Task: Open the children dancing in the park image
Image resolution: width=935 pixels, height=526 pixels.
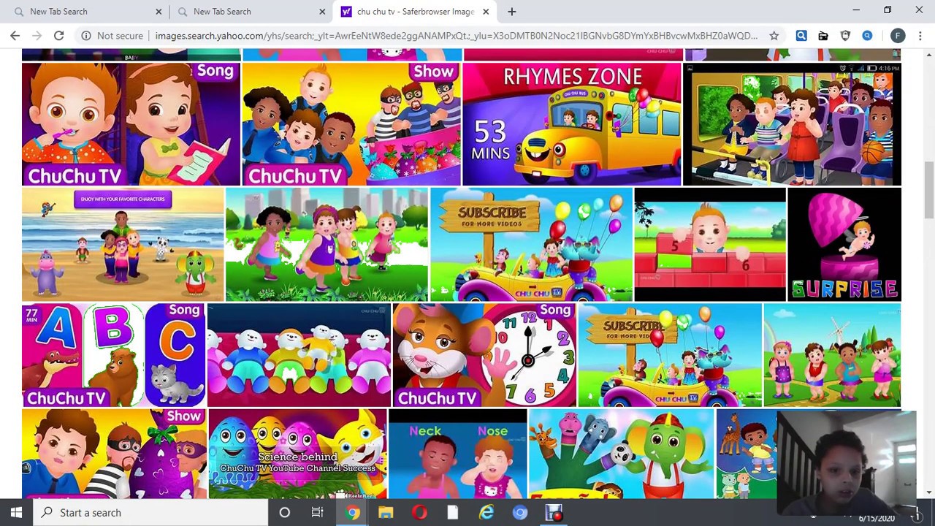Action: [327, 245]
